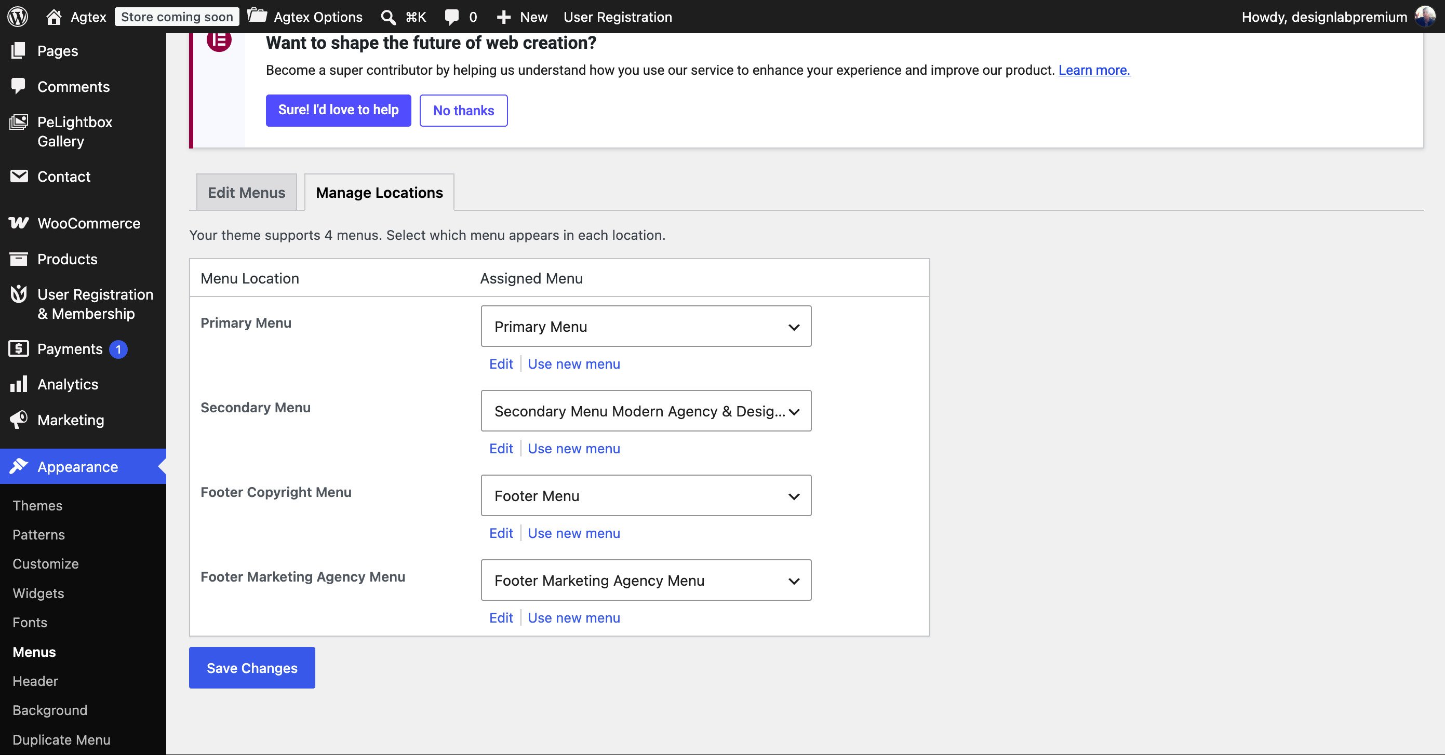
Task: Click the plus New icon
Action: tap(504, 17)
